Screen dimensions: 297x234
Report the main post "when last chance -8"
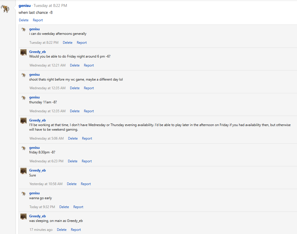(x=38, y=20)
